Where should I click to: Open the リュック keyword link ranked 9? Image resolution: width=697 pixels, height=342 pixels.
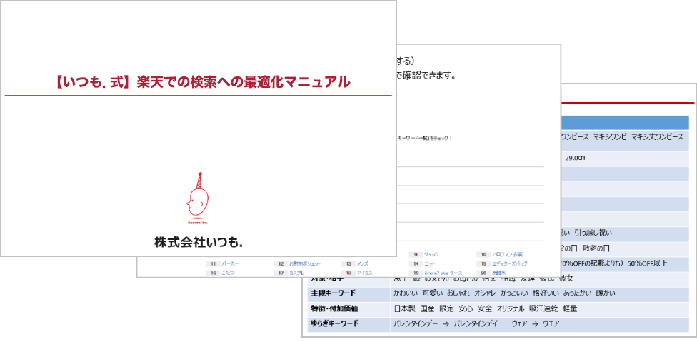tap(431, 254)
